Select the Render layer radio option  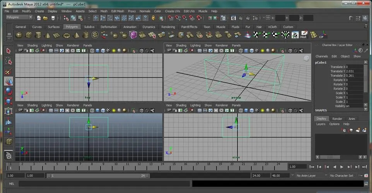point(337,119)
